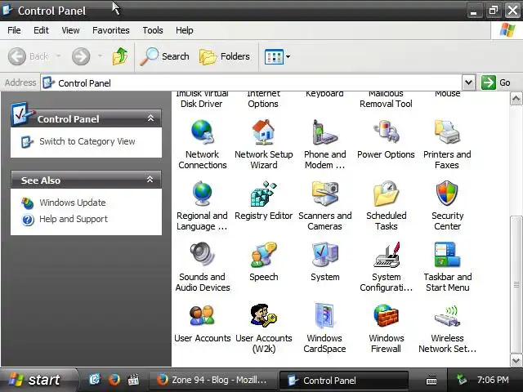Open the Tools menu

click(x=153, y=30)
